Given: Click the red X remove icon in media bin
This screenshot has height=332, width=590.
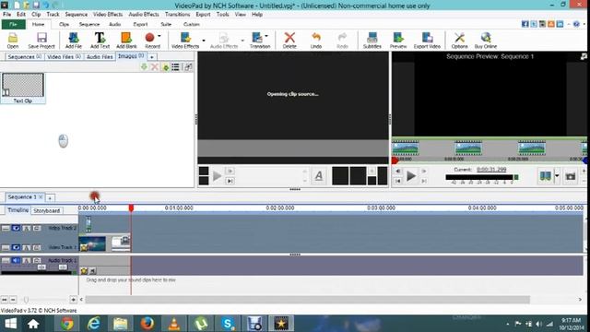Looking at the screenshot, I should pos(154,67).
